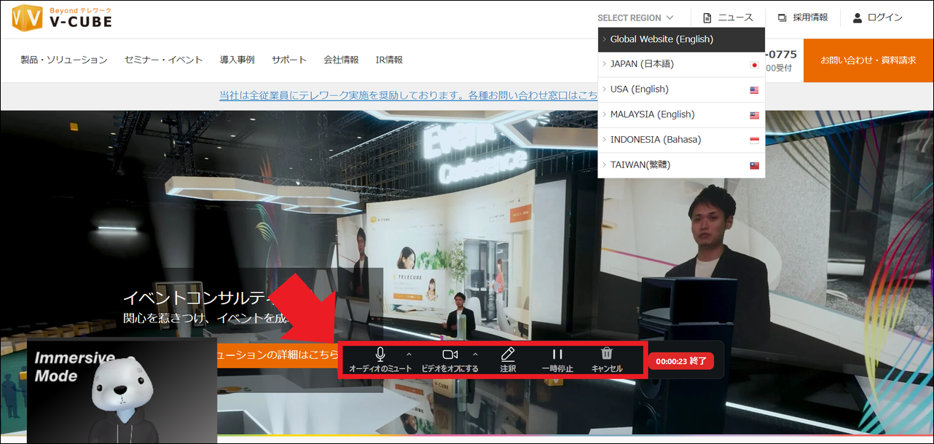Image resolution: width=934 pixels, height=444 pixels.
Task: Click the お問い合わせ・資料請求 button
Action: pos(868,60)
